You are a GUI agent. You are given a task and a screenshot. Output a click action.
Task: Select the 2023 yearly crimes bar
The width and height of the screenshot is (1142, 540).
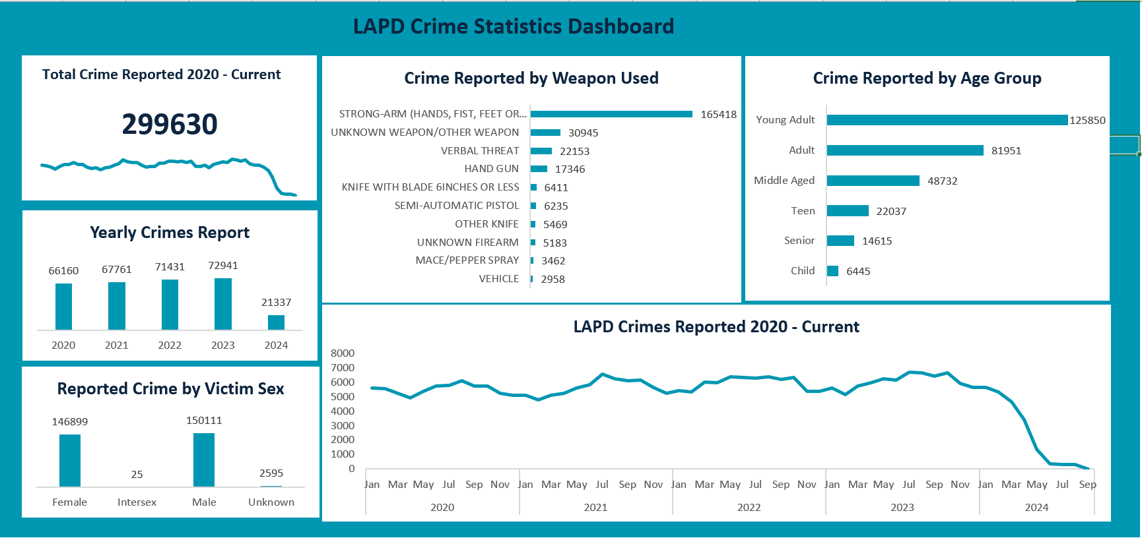[223, 304]
